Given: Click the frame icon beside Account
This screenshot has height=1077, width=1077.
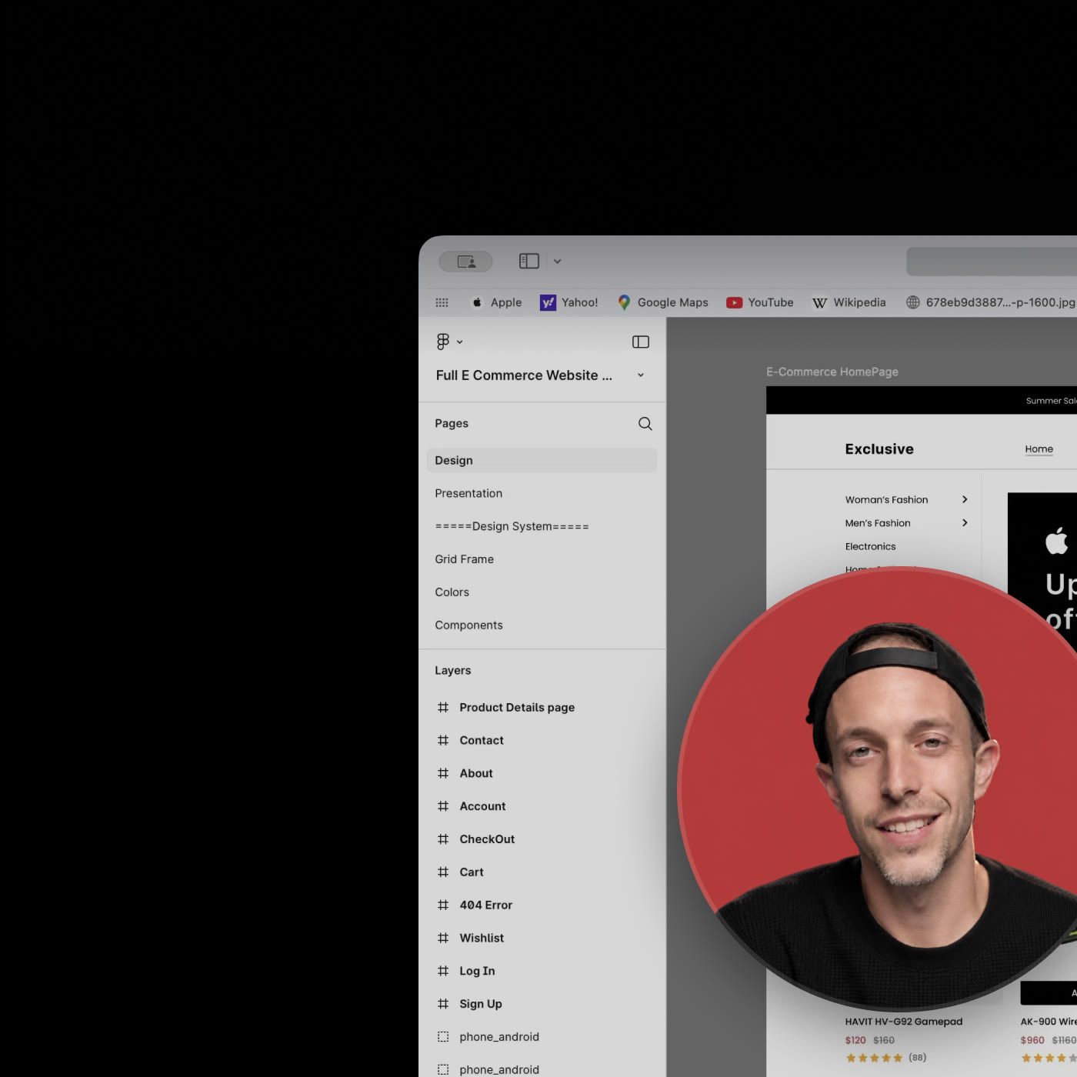Looking at the screenshot, I should 443,806.
